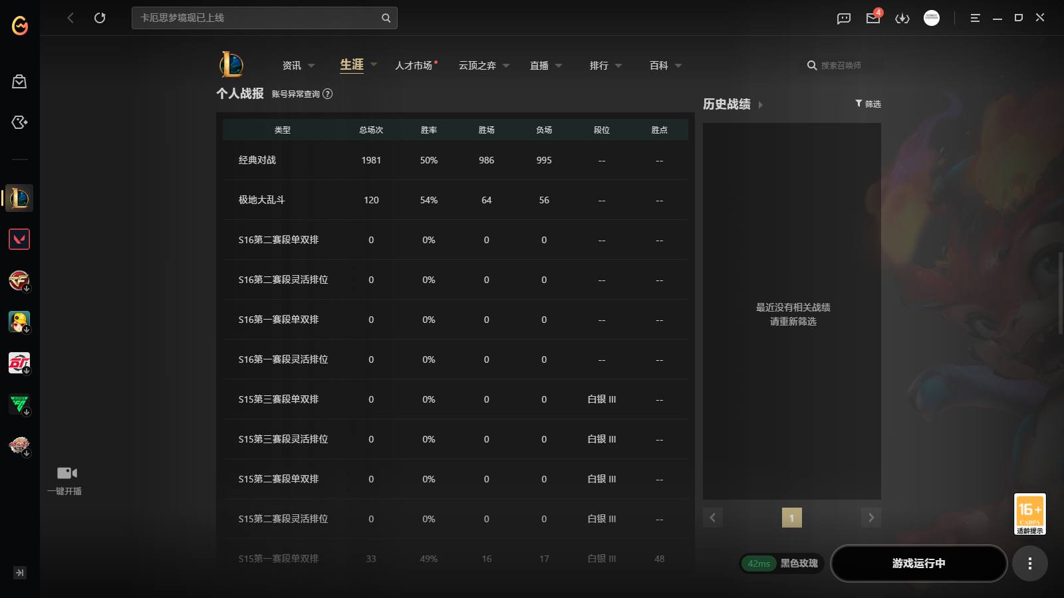Select the S16第一赛段单双排 row

pos(456,320)
